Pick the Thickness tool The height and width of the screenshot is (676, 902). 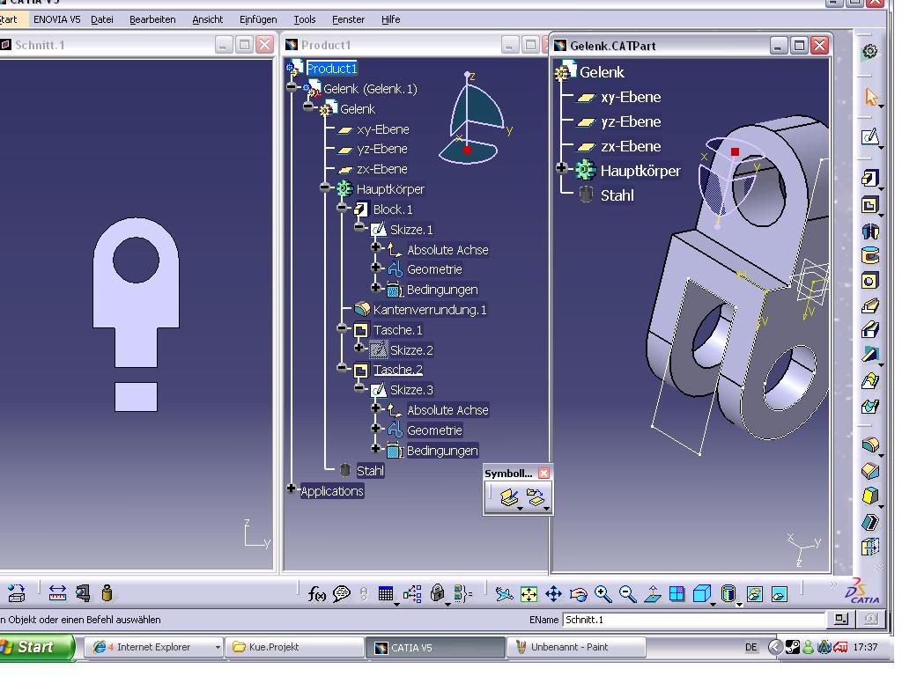pyautogui.click(x=870, y=546)
